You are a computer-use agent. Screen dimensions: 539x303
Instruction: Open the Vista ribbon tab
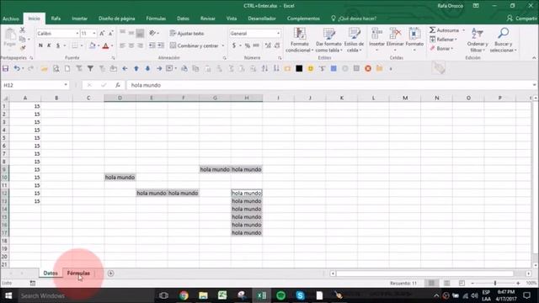(232, 19)
